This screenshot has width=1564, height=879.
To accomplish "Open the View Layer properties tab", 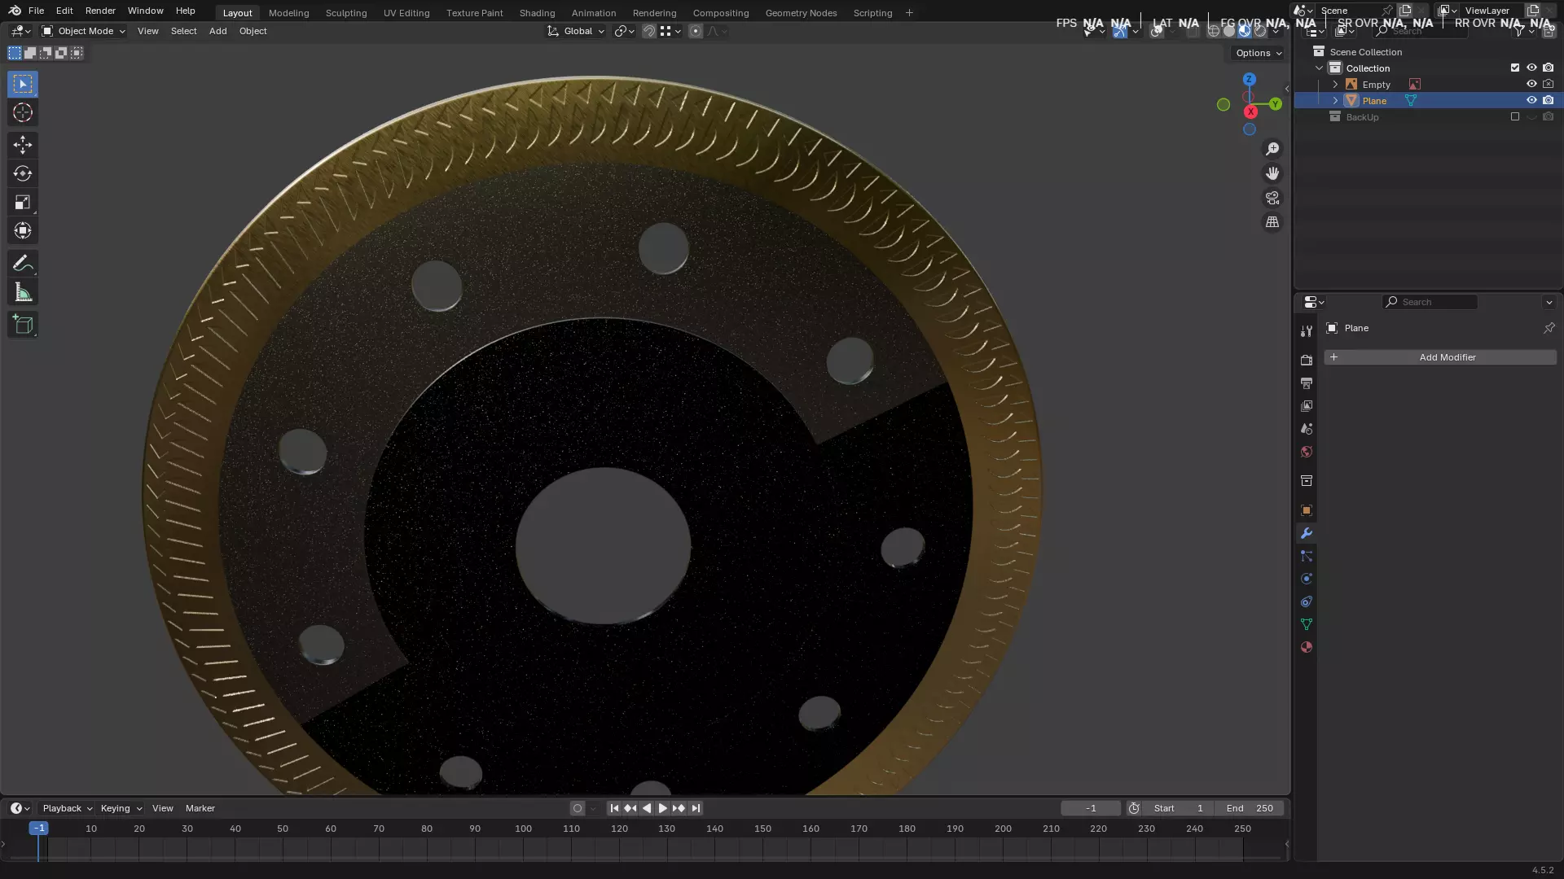I will coord(1307,405).
